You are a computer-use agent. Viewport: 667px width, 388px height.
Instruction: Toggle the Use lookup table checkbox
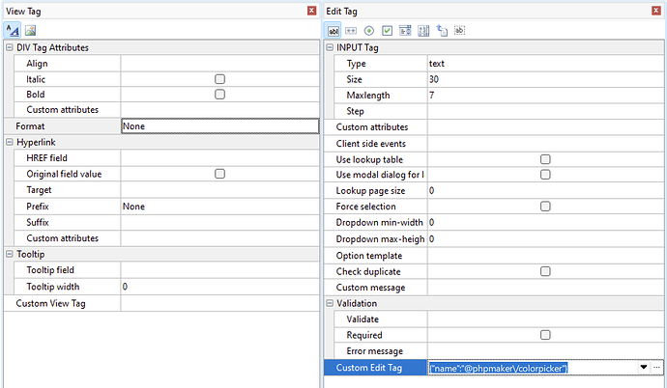click(x=545, y=159)
